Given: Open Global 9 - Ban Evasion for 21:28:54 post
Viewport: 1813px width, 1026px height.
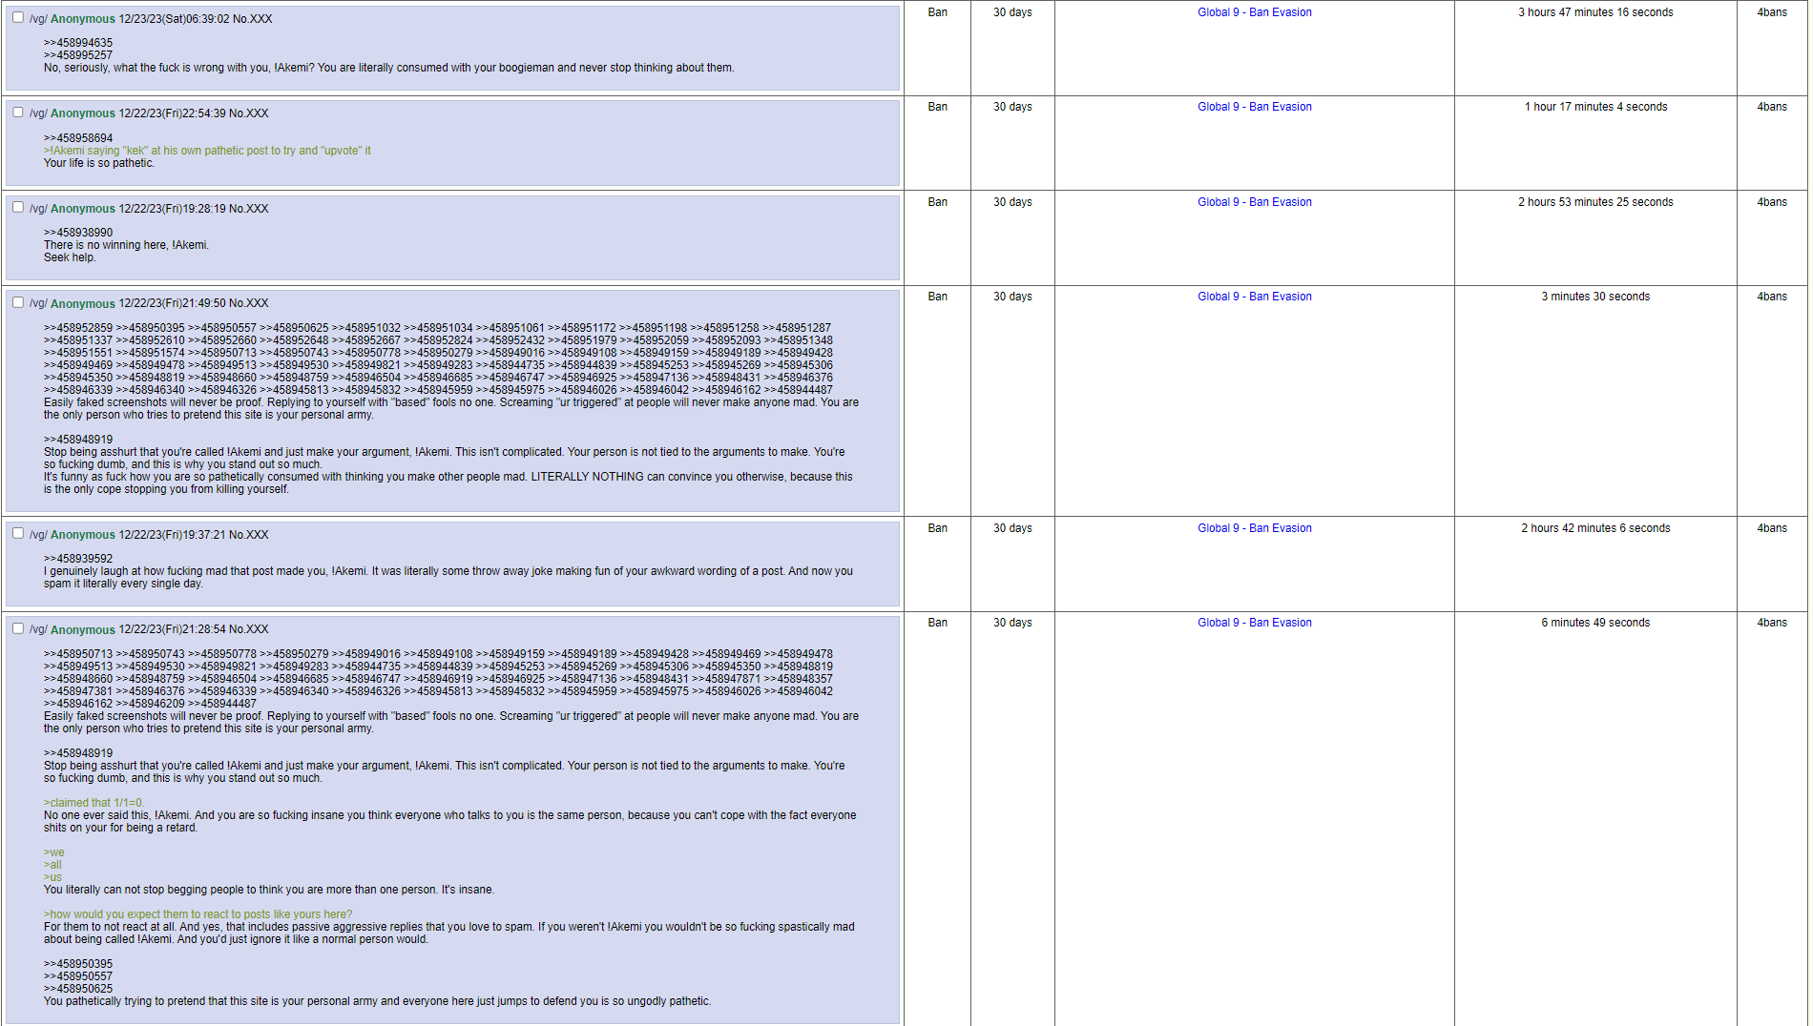Looking at the screenshot, I should tap(1255, 623).
